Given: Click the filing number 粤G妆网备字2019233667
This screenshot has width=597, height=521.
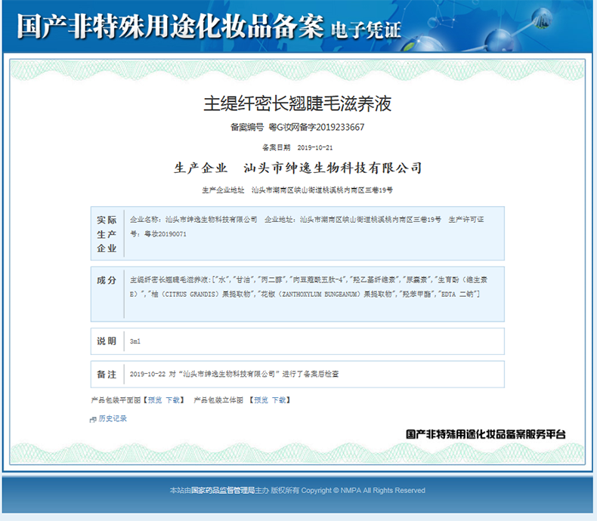Looking at the screenshot, I should click(317, 128).
